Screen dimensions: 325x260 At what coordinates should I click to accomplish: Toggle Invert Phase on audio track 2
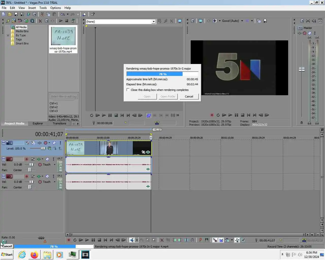[33, 159]
